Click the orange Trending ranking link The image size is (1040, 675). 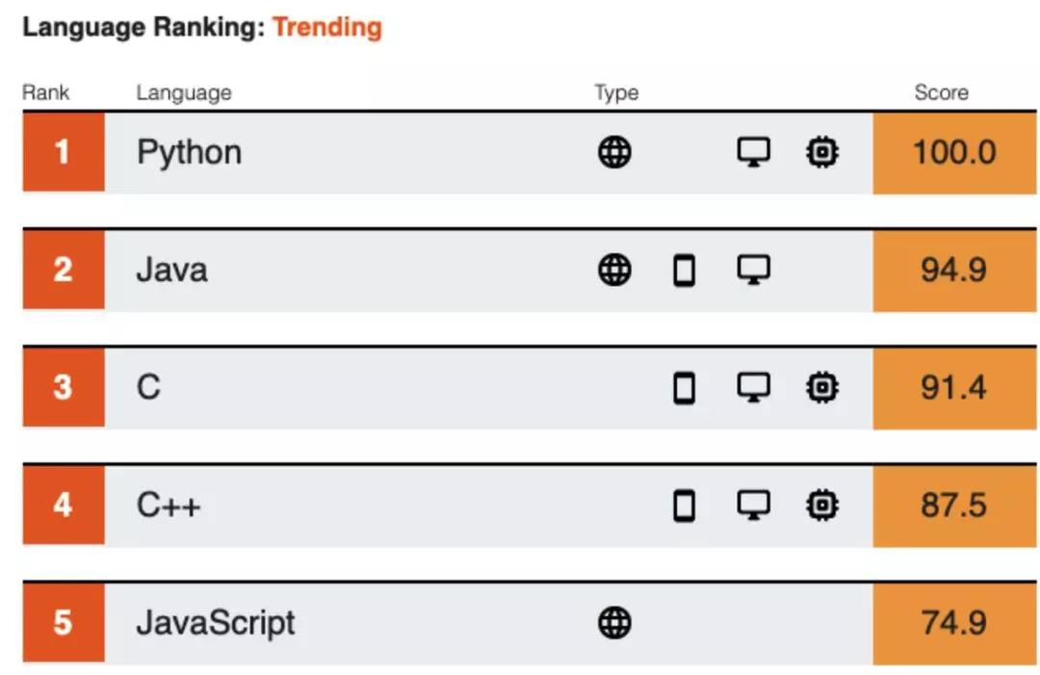tap(326, 27)
